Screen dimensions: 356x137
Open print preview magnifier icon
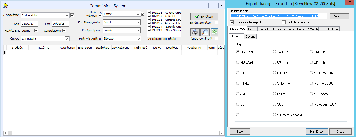point(205,32)
